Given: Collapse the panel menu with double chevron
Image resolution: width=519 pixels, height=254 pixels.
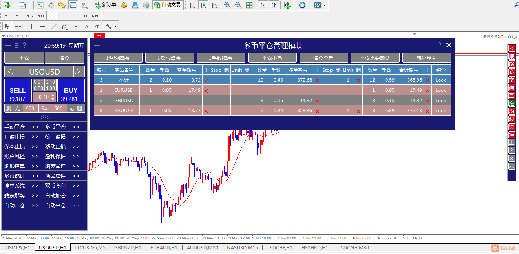Looking at the screenshot, I should (x=45, y=117).
